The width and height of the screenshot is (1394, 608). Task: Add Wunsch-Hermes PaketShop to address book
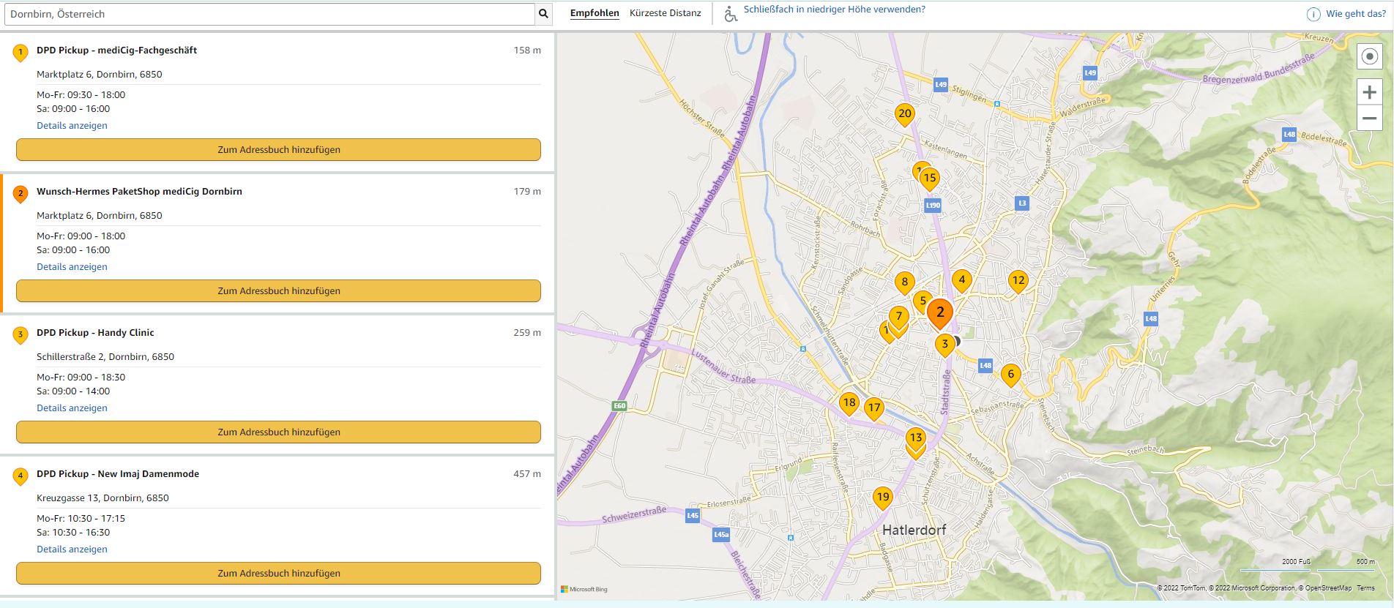[x=278, y=290]
